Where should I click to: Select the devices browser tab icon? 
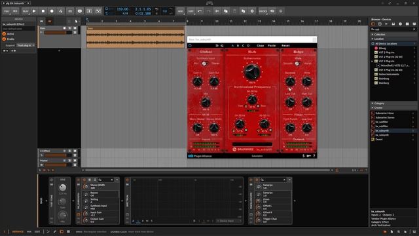click(x=373, y=24)
